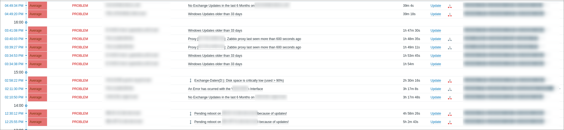Click PROBLEM status on 02:10:50 PM row
564x130 pixels.
(80, 97)
